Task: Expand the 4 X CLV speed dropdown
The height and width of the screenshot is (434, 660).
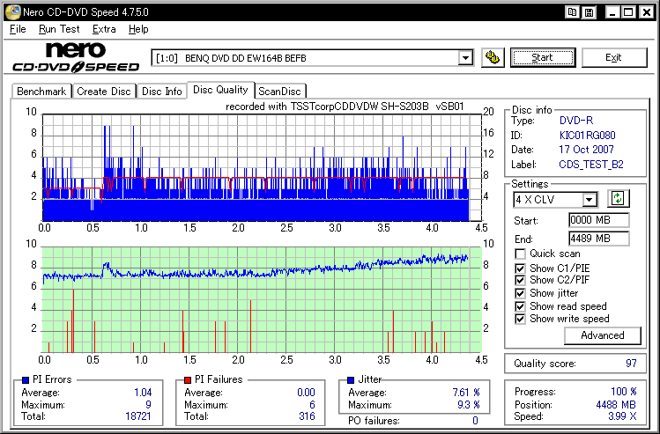Action: (x=590, y=200)
